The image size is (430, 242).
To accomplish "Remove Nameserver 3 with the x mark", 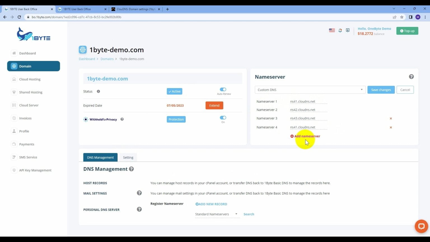I will (391, 118).
